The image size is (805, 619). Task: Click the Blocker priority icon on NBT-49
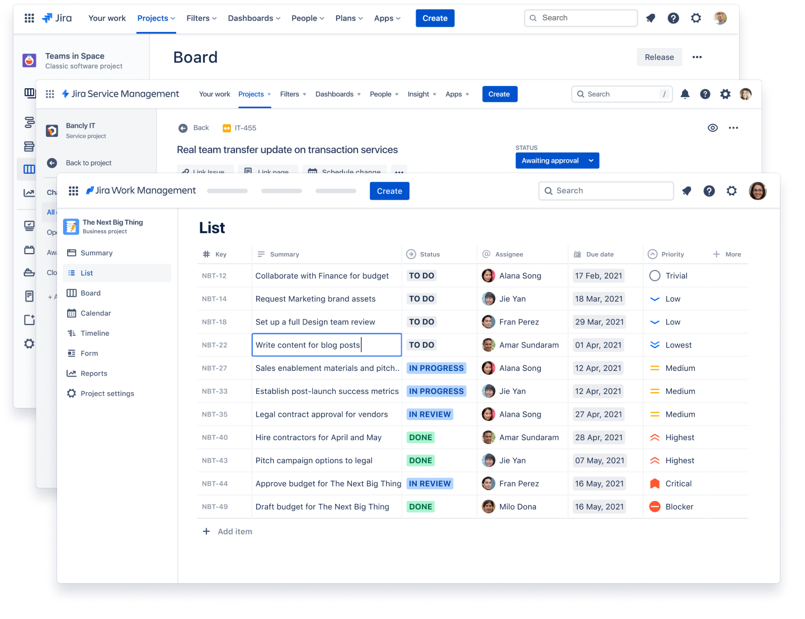[x=655, y=506]
